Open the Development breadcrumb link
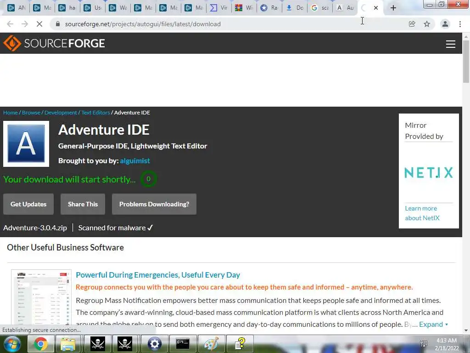 tap(61, 113)
